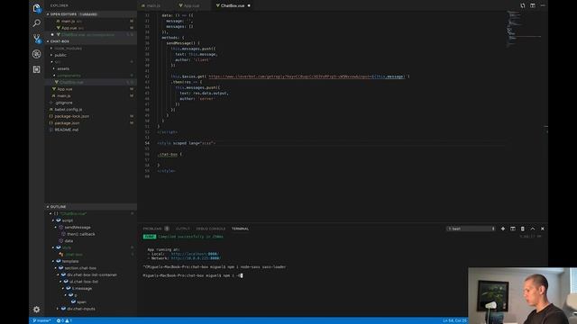
Task: Open the editor More Actions ellipsis
Action: 543,5
